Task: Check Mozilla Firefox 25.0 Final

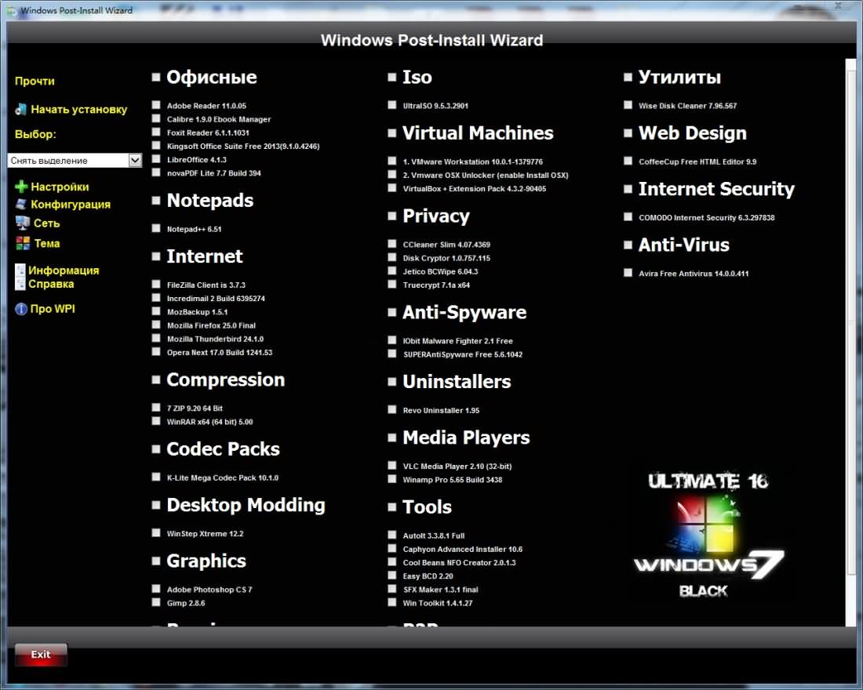Action: coord(156,325)
